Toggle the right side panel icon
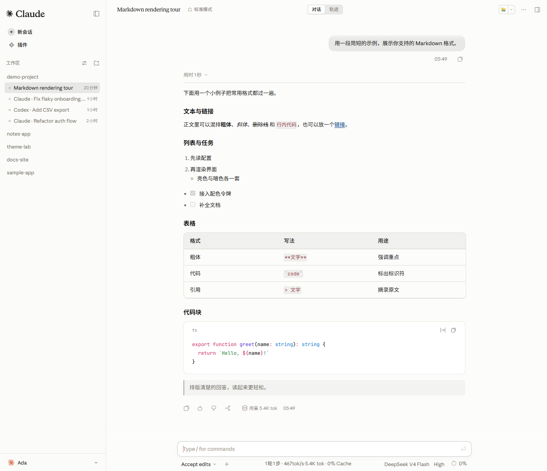 537,9
